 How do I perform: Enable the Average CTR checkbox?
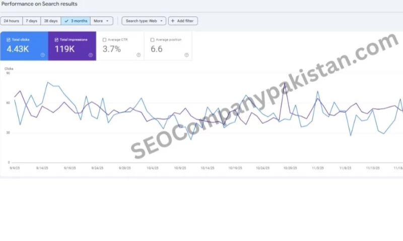tap(104, 40)
